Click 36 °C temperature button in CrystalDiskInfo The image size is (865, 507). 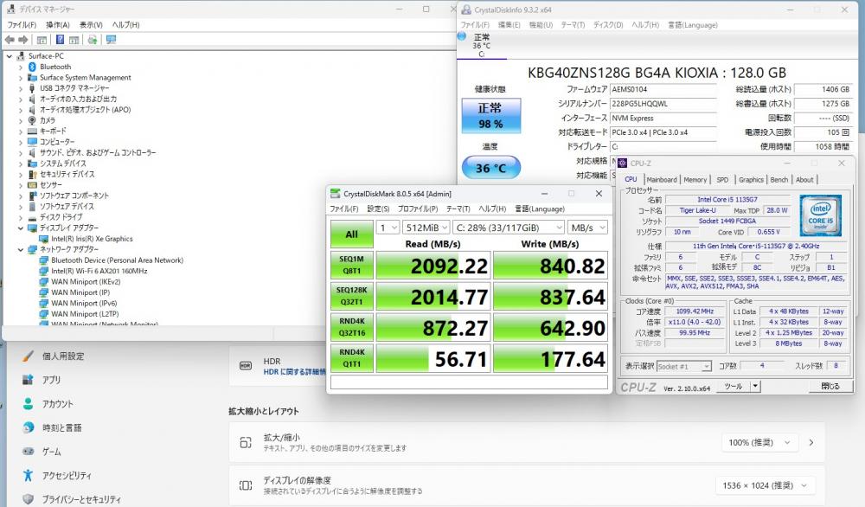[x=490, y=168]
